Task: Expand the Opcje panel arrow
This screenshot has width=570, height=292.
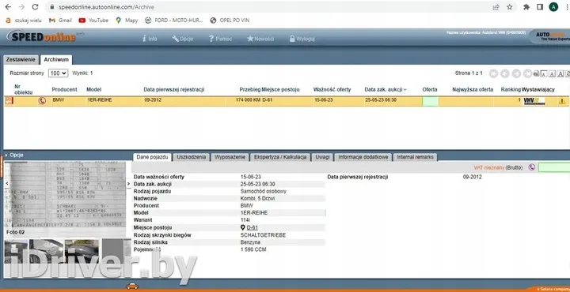Action: point(6,155)
